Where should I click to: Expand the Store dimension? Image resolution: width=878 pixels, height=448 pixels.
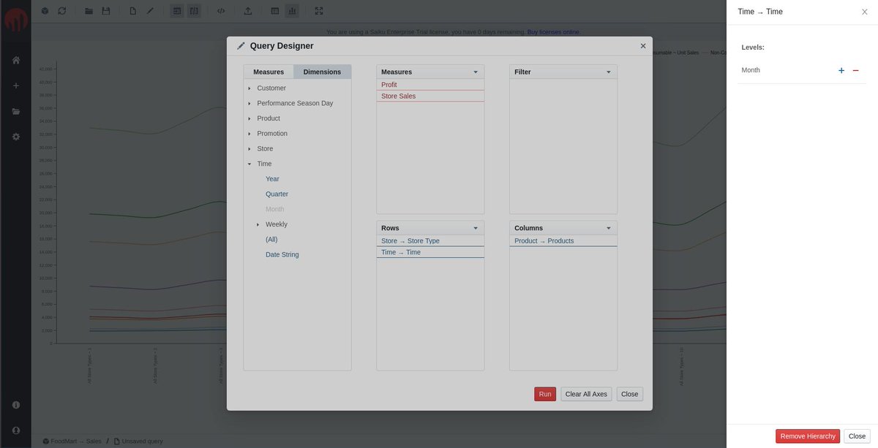(x=249, y=149)
